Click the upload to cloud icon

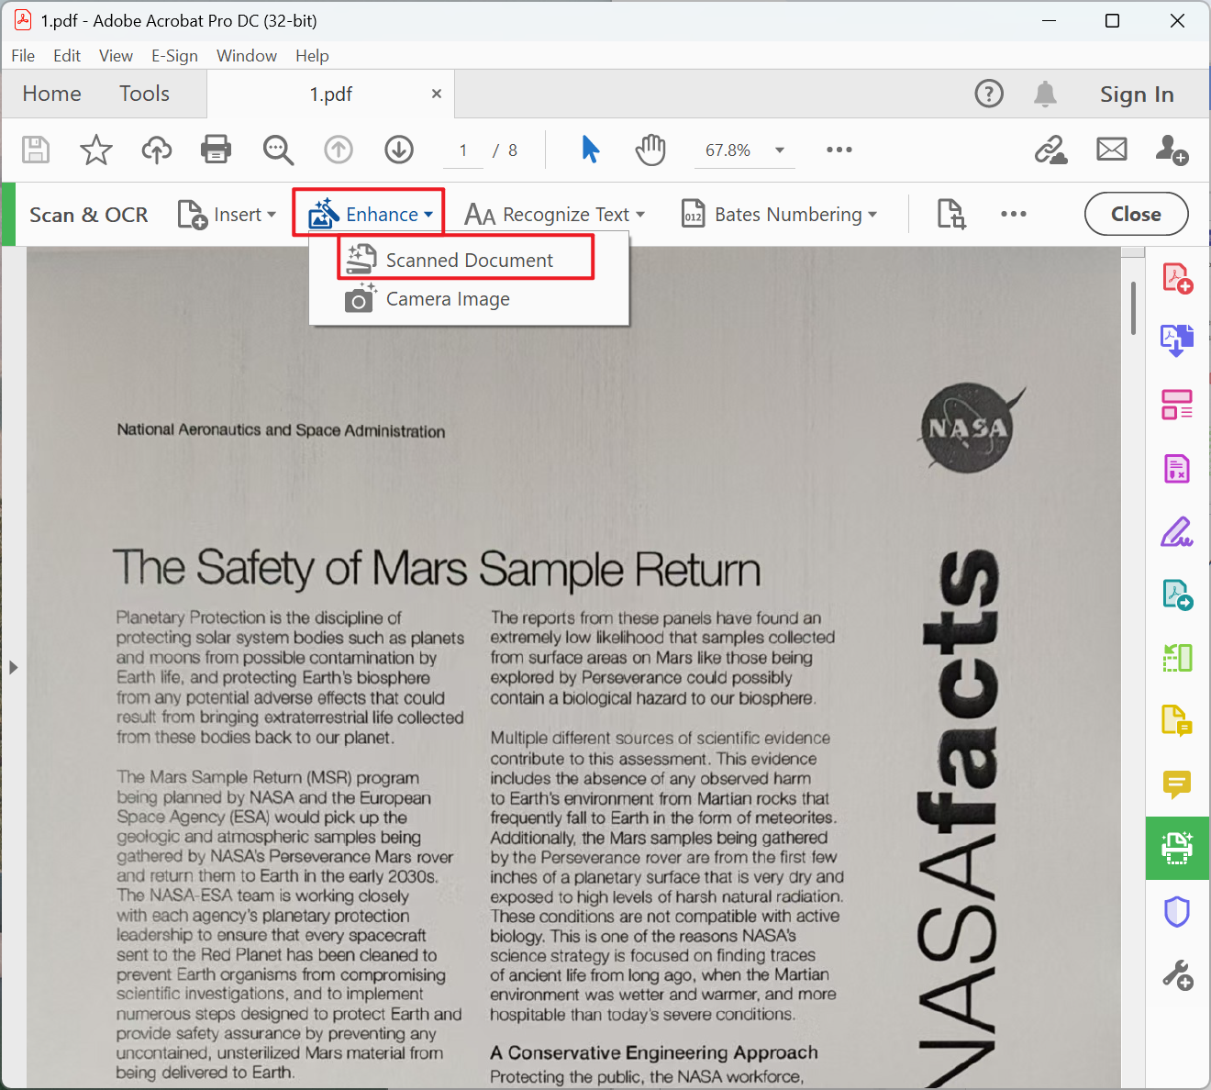tap(157, 150)
